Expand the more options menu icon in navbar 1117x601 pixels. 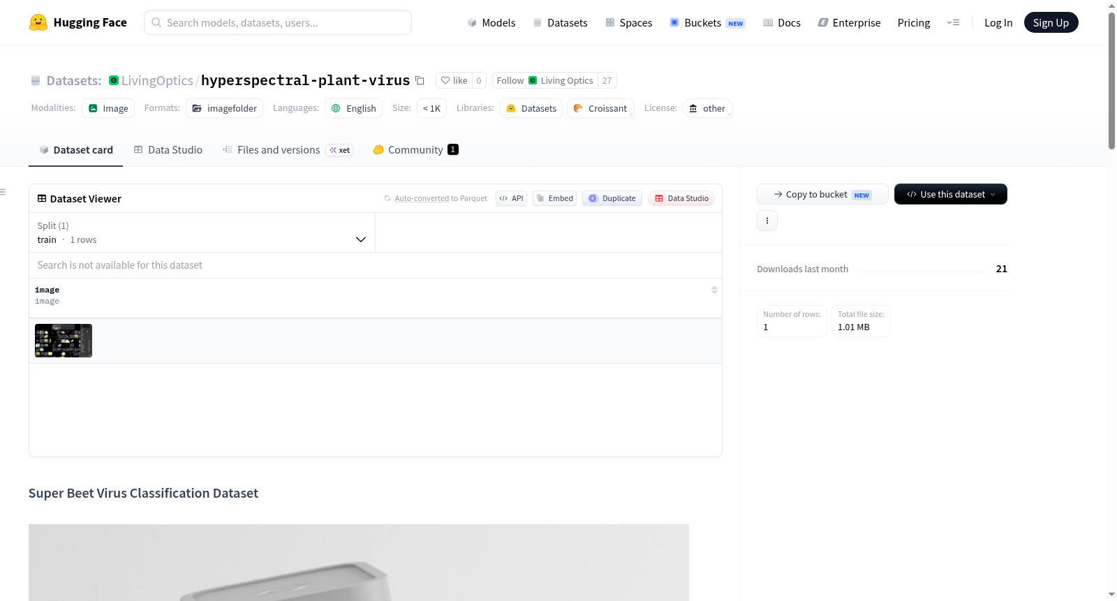pyautogui.click(x=953, y=22)
